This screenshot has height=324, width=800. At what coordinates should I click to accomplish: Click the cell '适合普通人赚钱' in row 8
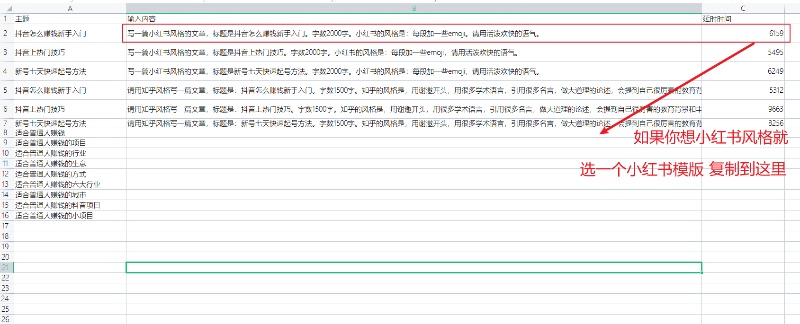click(x=70, y=133)
